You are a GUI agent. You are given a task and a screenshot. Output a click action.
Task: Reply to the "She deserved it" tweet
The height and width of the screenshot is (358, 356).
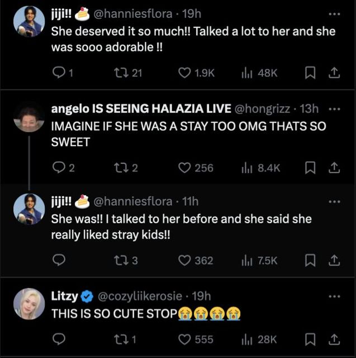58,73
